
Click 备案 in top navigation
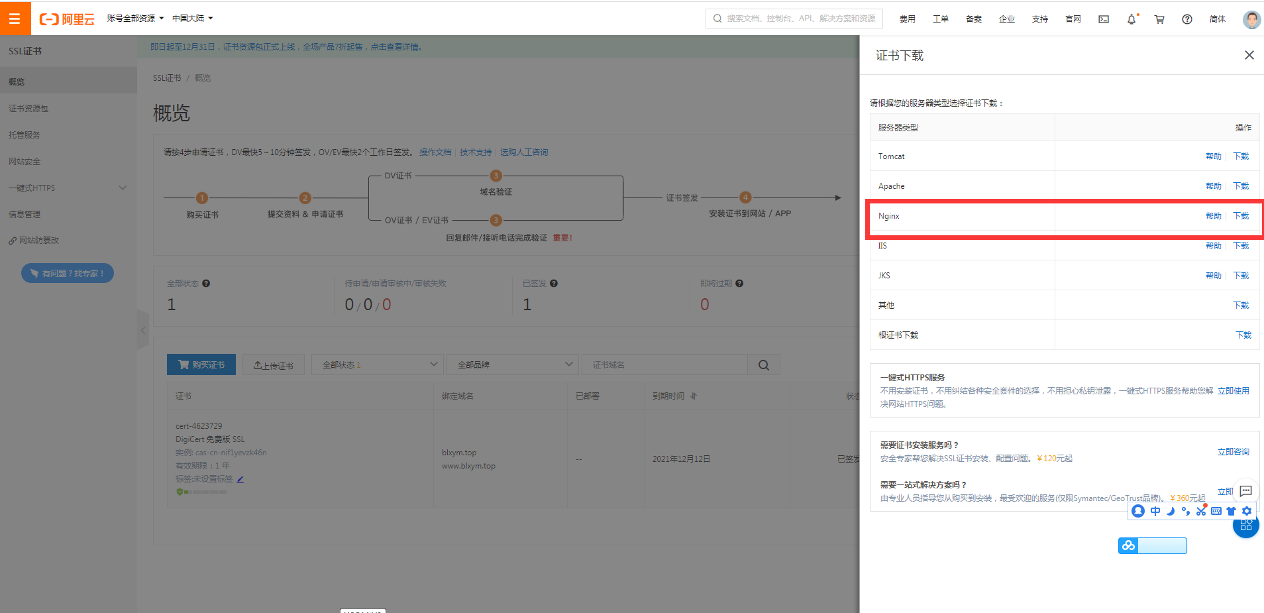tap(974, 19)
